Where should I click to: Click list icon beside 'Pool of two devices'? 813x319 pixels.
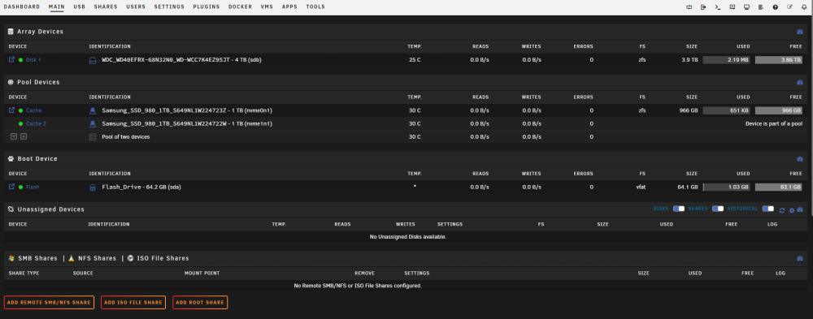93,137
